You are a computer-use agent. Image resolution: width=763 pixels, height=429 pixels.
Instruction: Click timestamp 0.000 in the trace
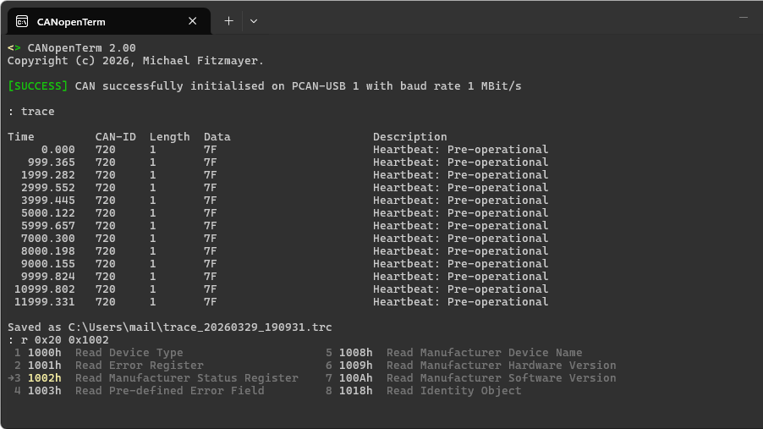coord(58,150)
